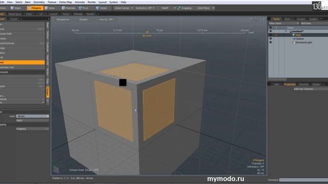Viewport: 328px width, 184px height.
Task: Toggle visibility of the Mesh item
Action: [271, 35]
